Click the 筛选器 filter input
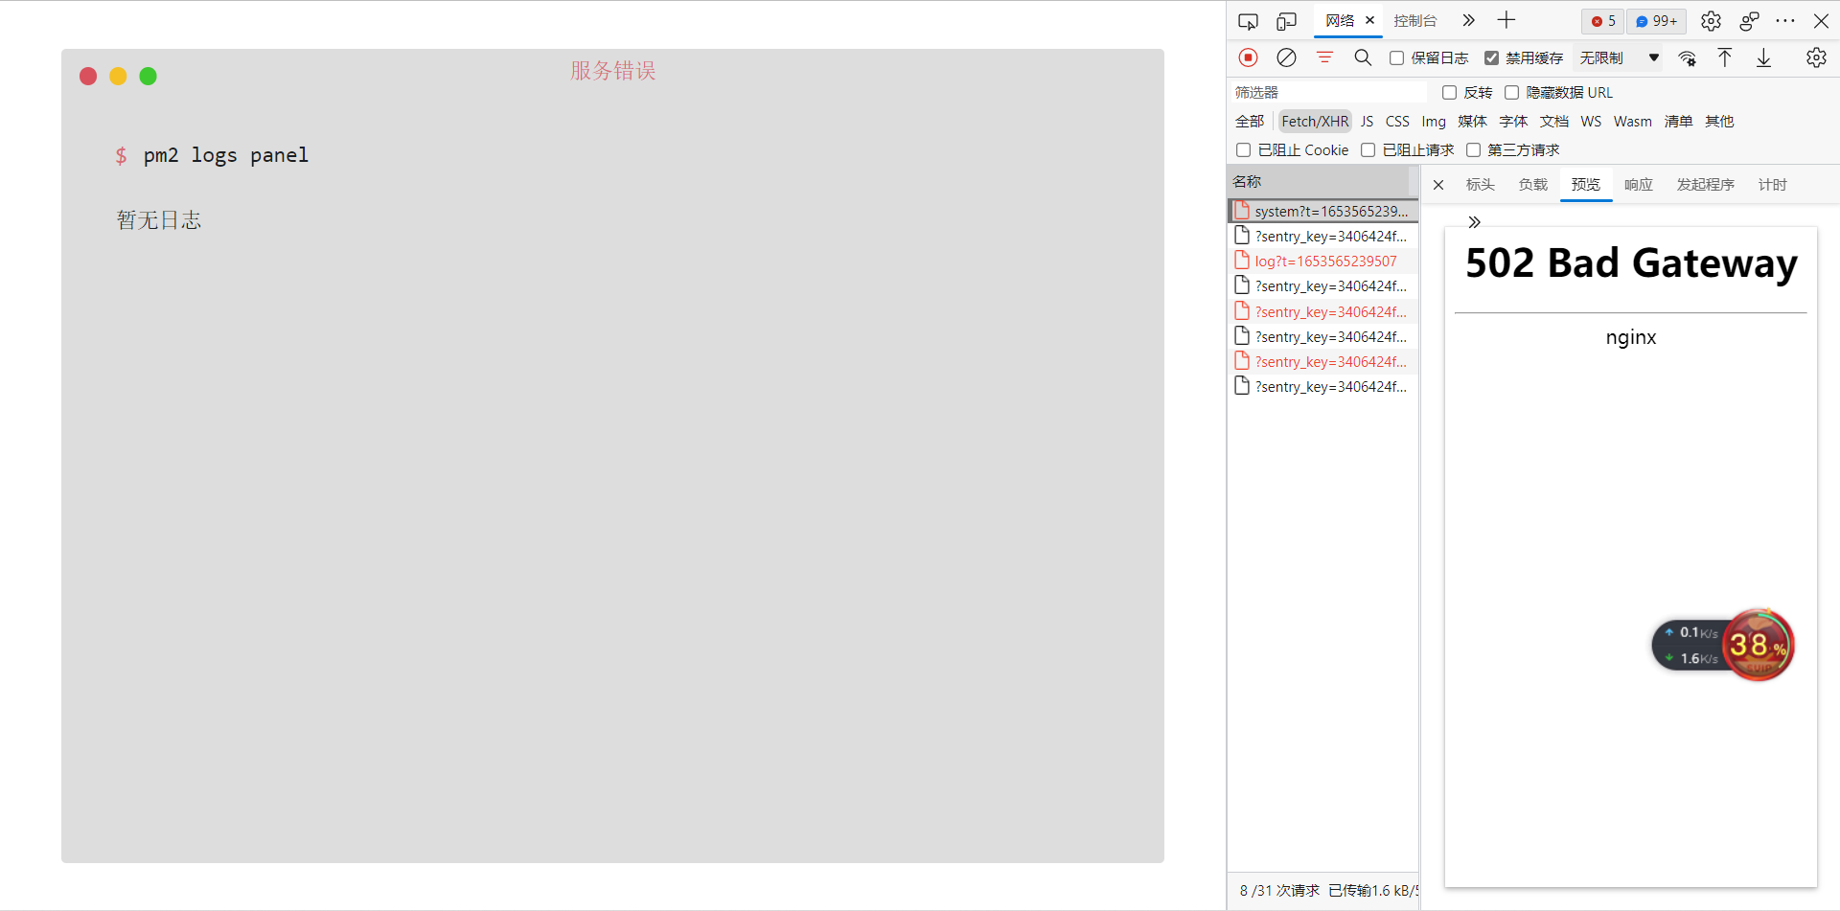This screenshot has height=911, width=1840. pos(1328,93)
